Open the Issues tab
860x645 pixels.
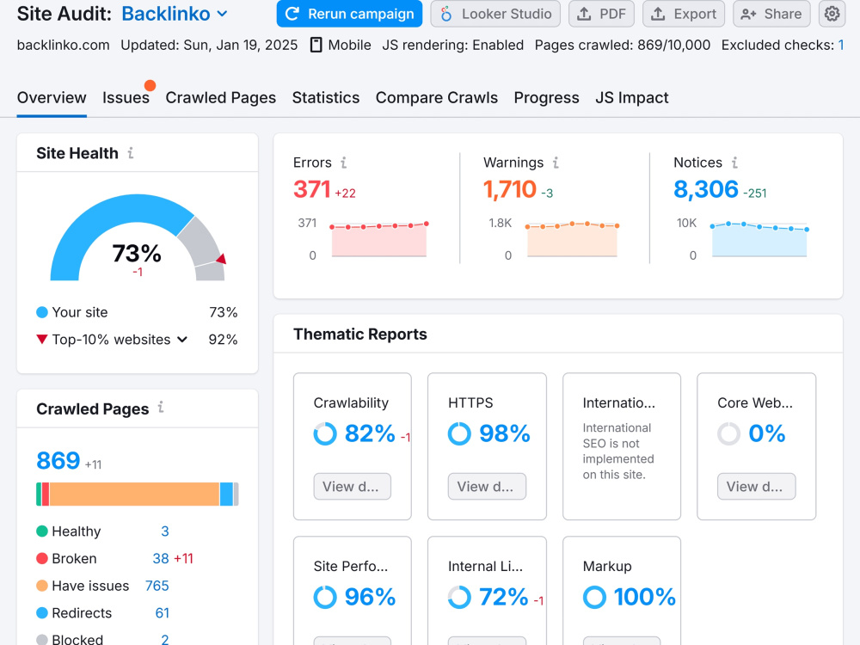[x=126, y=98]
